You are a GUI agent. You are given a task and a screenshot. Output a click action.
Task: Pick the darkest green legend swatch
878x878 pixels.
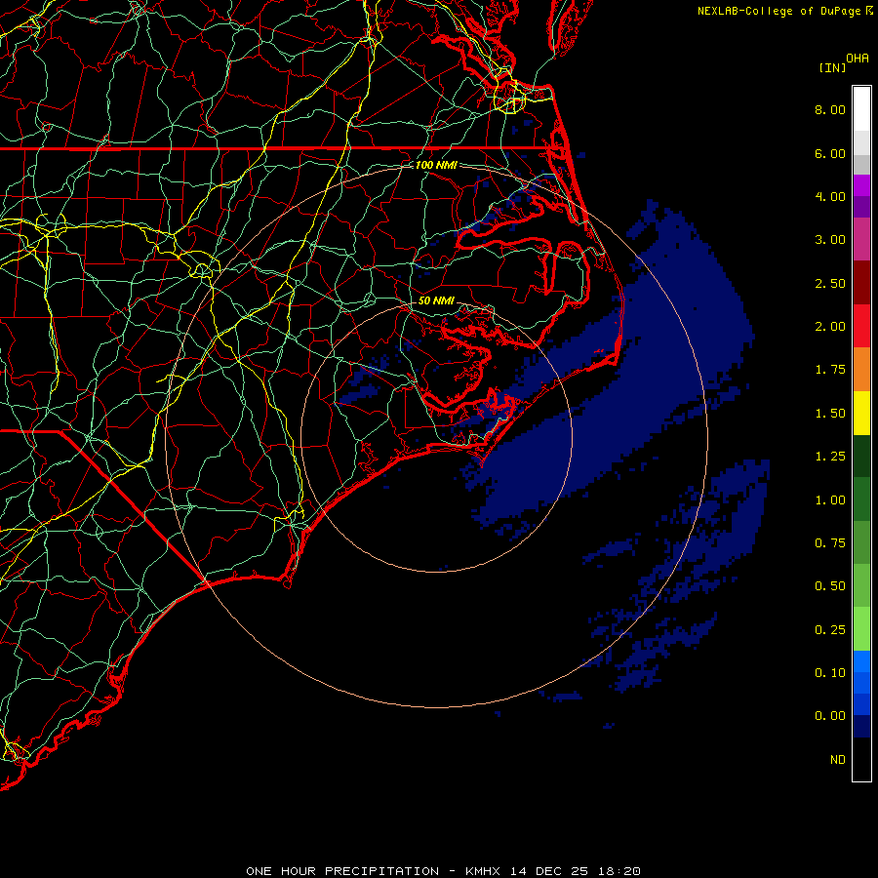(x=861, y=456)
